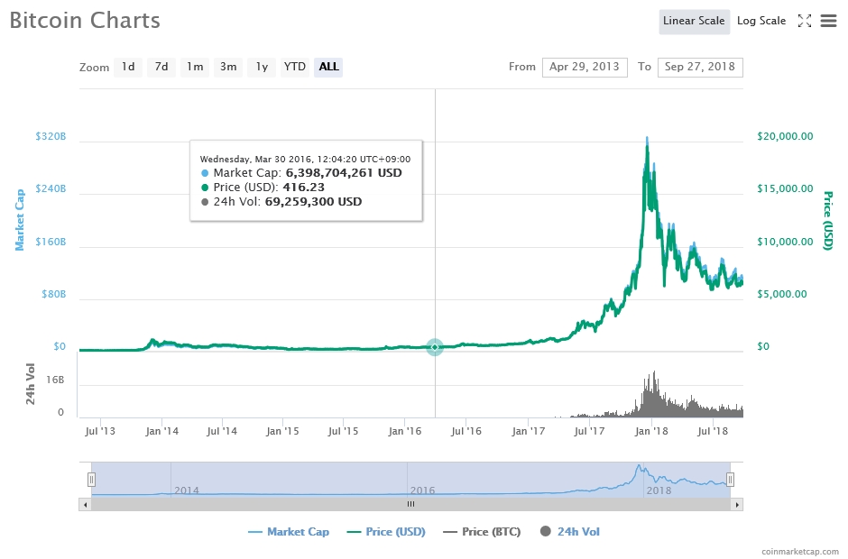Click the navigator left range handle
The height and width of the screenshot is (559, 848).
(x=91, y=480)
